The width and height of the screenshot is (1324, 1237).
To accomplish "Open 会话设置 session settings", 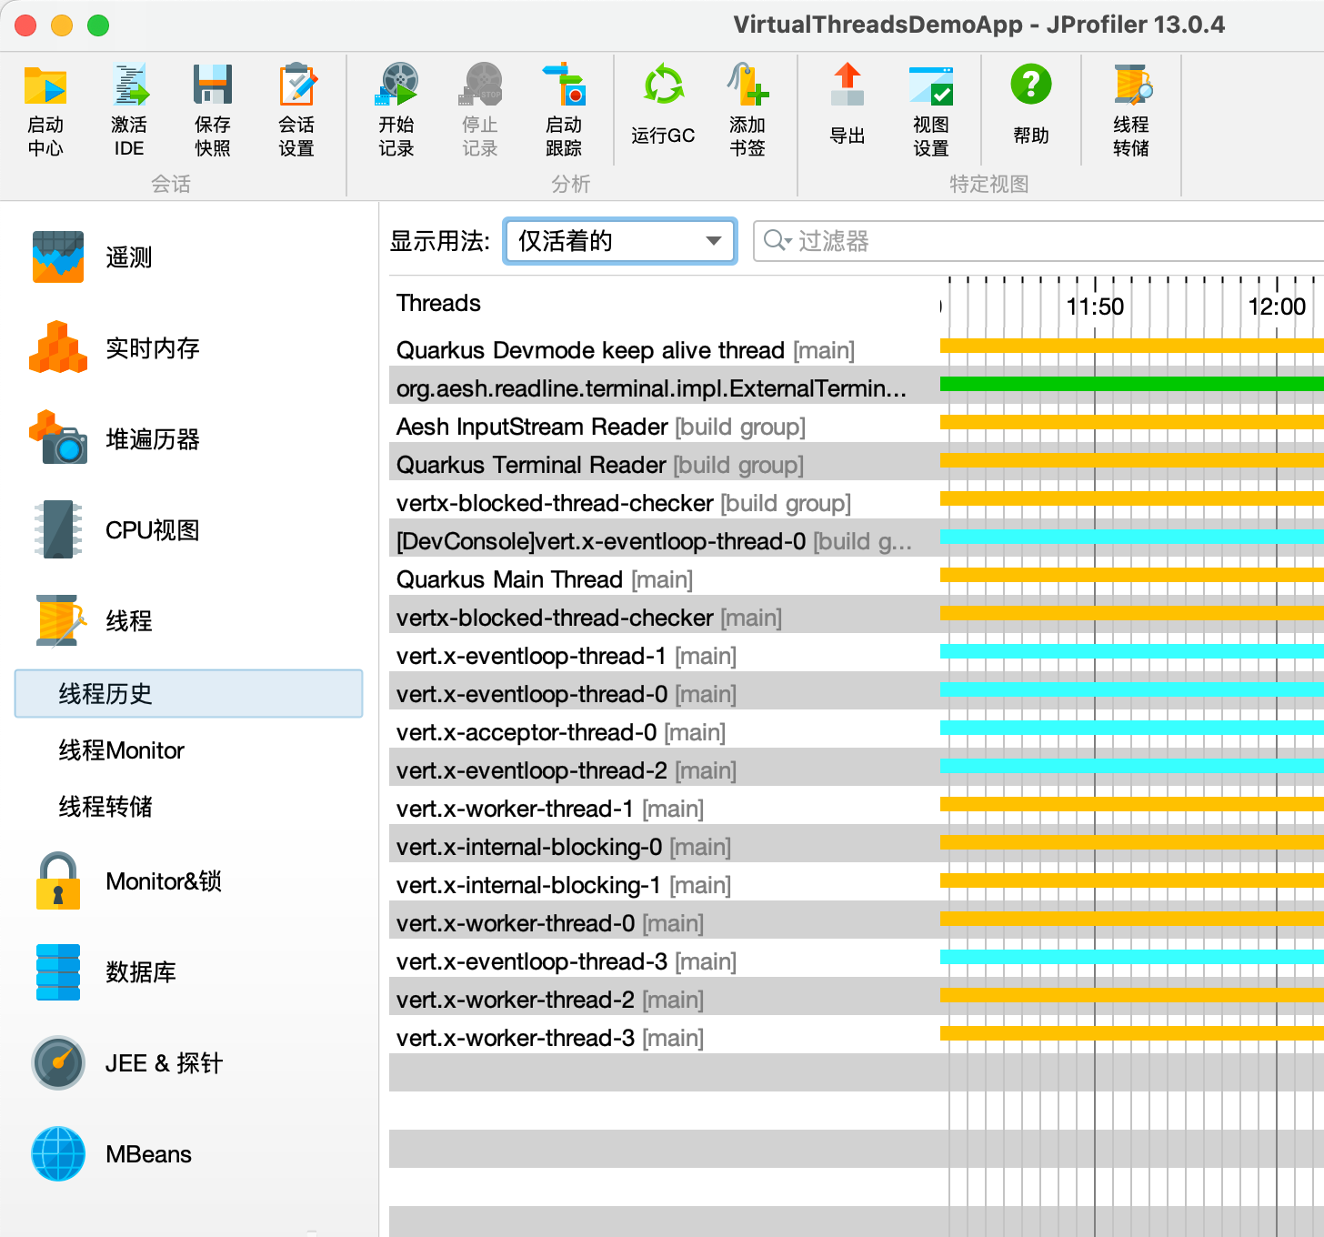I will pos(296,111).
